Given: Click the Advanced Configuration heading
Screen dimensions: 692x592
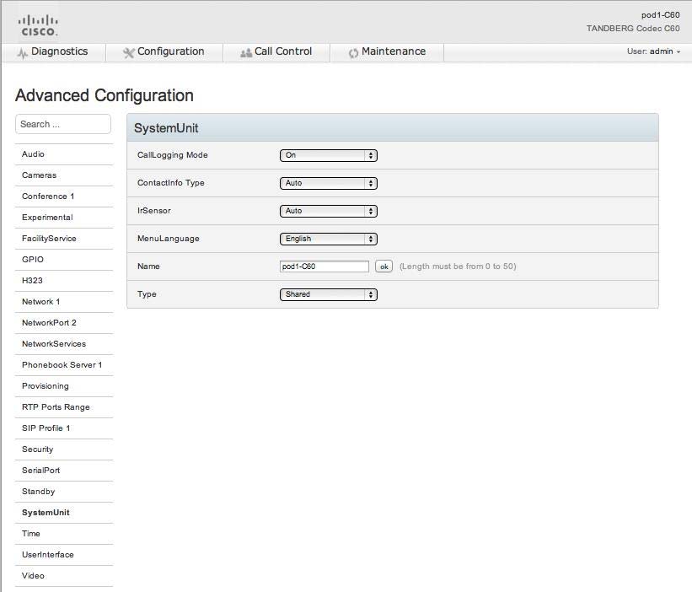Looking at the screenshot, I should (x=105, y=95).
